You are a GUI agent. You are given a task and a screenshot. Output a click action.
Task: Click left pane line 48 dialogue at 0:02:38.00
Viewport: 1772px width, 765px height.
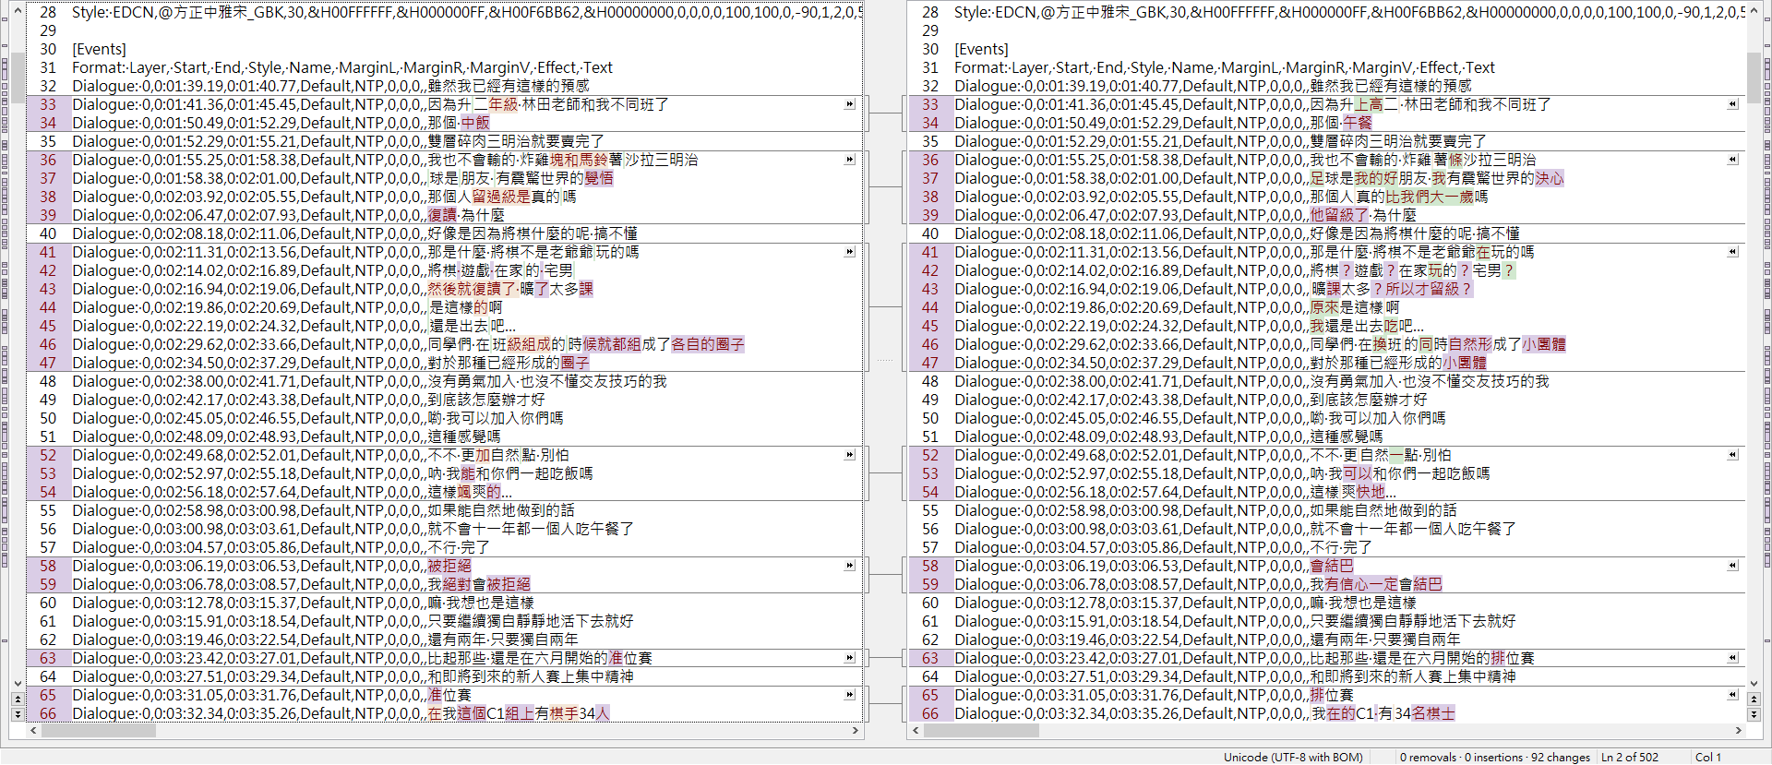point(369,381)
